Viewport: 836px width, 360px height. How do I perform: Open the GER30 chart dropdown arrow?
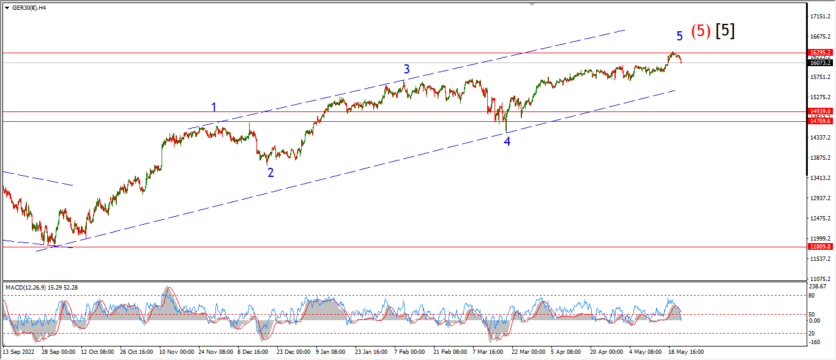7,7
